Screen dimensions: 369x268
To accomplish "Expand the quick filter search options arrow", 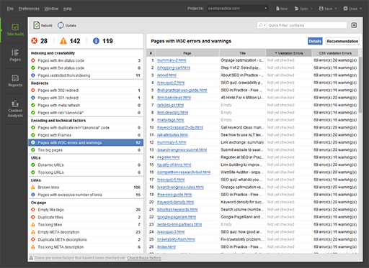I will tap(264, 25).
